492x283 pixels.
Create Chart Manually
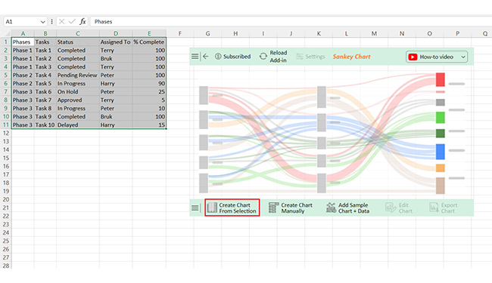[291, 208]
